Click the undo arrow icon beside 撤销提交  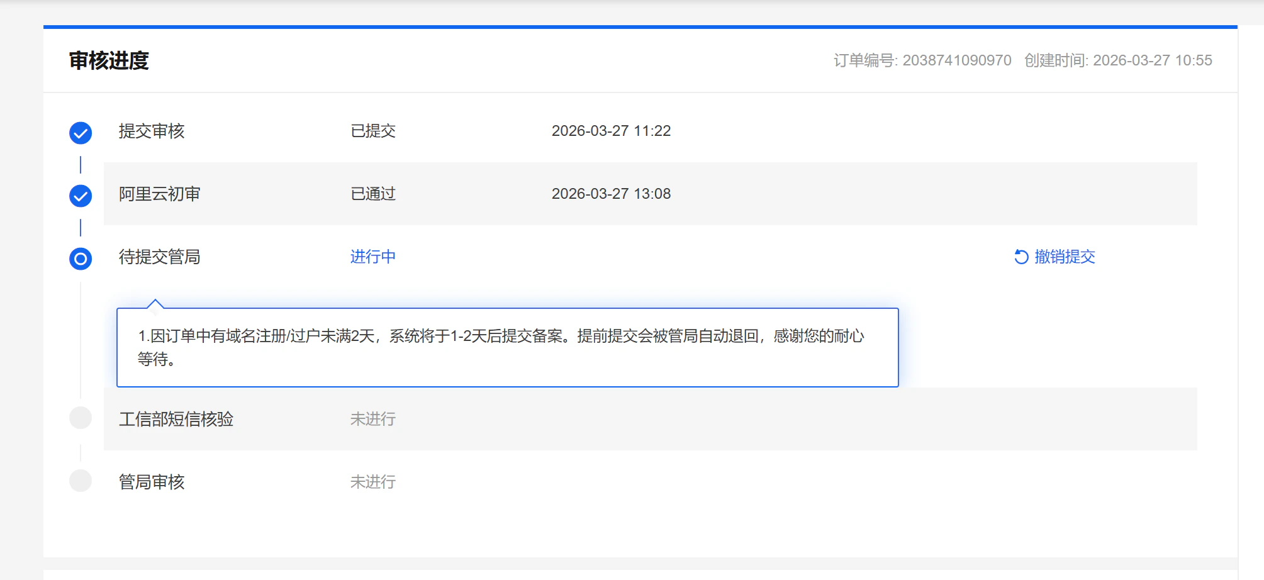(1021, 257)
